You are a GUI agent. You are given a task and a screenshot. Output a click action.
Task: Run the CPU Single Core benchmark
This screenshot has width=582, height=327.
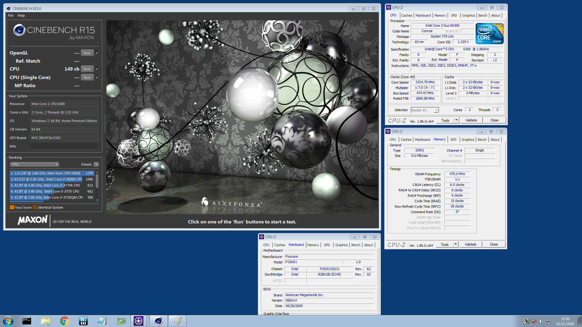point(87,78)
